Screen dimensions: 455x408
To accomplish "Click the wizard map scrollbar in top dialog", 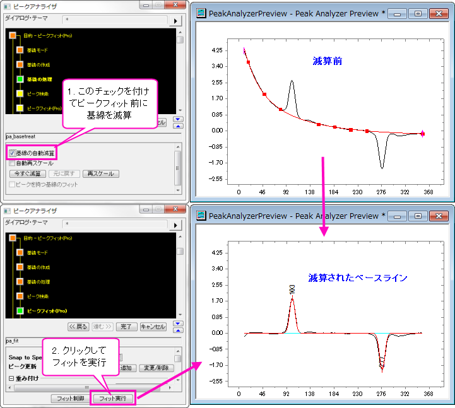I will click(180, 71).
